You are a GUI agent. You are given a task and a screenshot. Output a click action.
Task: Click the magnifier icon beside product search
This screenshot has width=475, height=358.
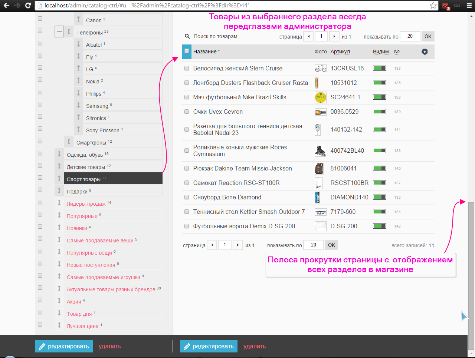pos(187,36)
